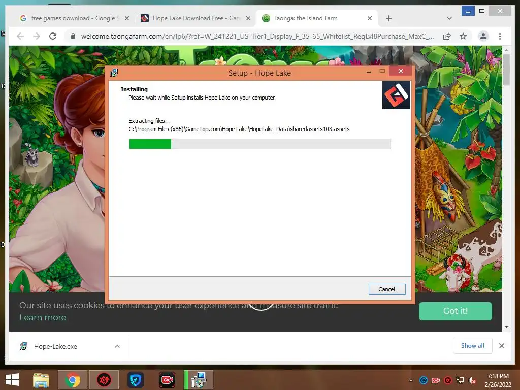
Task: Open Google Chrome from the taskbar
Action: pyautogui.click(x=72, y=380)
